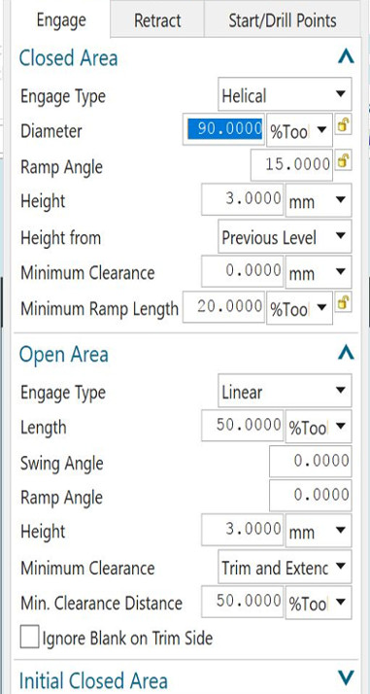The width and height of the screenshot is (370, 694).
Task: Click the Minimum Ramp Length label
Action: (99, 309)
